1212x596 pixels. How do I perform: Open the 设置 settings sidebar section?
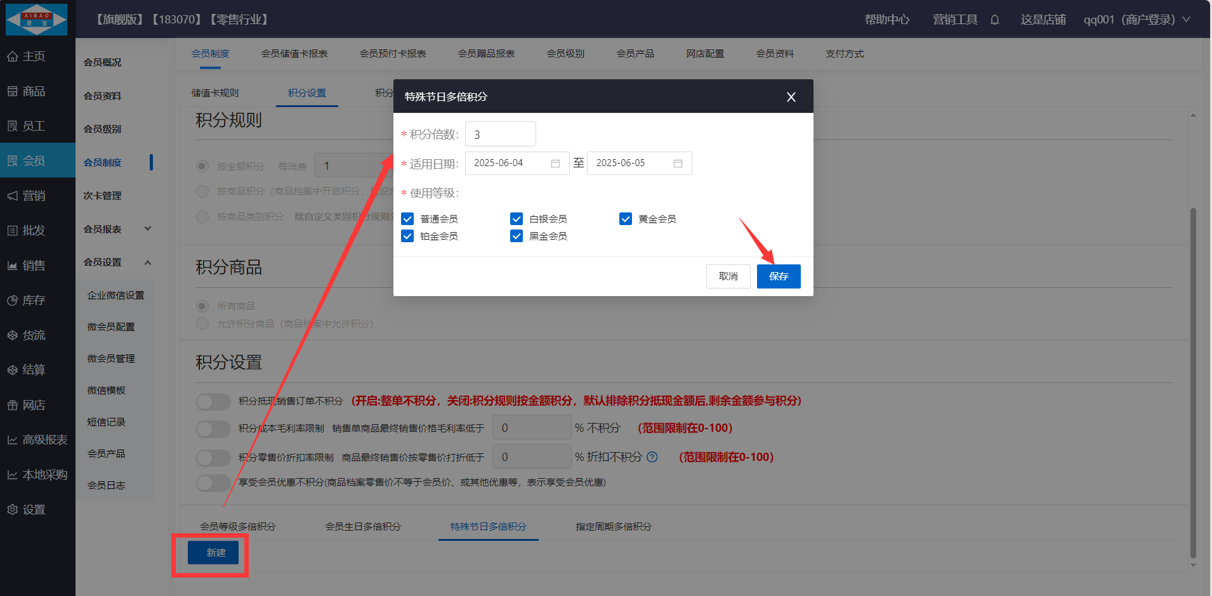34,509
